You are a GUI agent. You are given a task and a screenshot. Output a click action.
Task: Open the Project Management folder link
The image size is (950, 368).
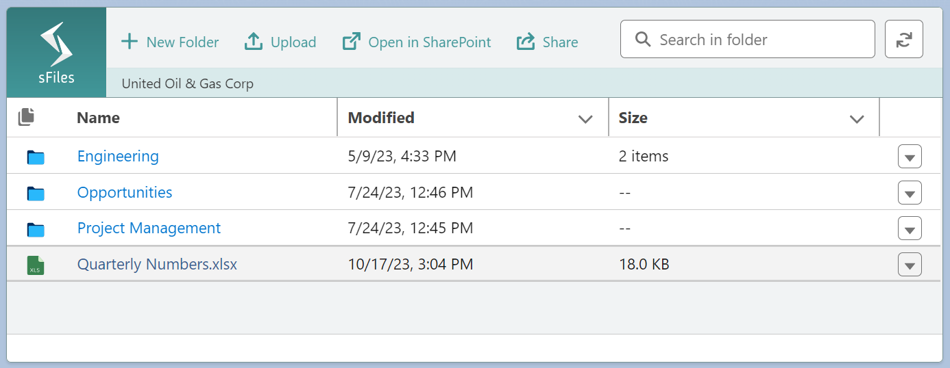pyautogui.click(x=149, y=228)
